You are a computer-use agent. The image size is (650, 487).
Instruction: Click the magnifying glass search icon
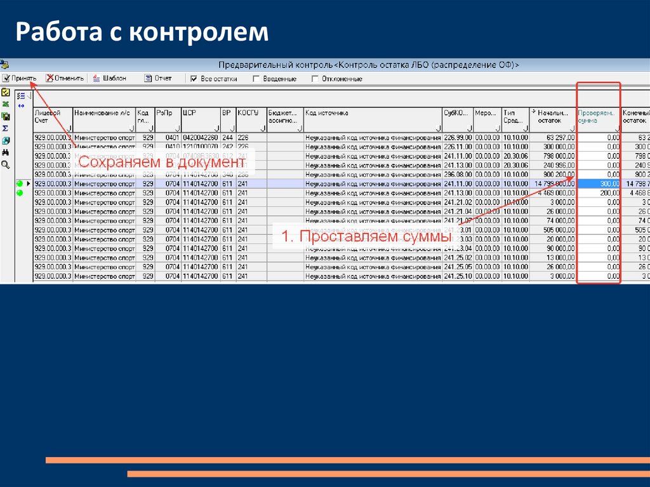(6, 164)
